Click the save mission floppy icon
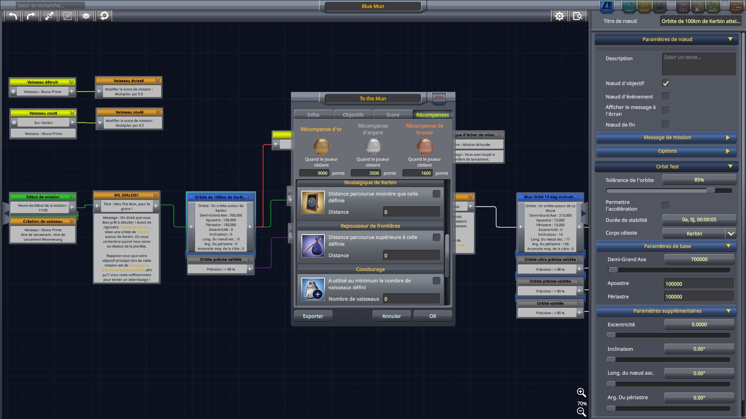Screen dimensions: 746x419 (659, 6)
